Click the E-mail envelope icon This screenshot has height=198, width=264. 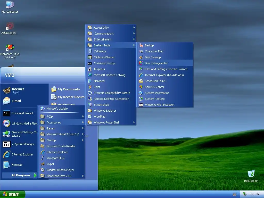6,101
